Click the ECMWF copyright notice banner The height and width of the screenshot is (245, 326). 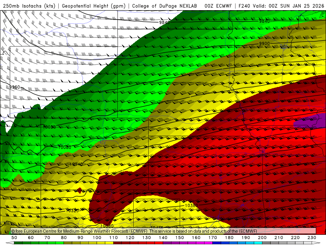pos(163,231)
